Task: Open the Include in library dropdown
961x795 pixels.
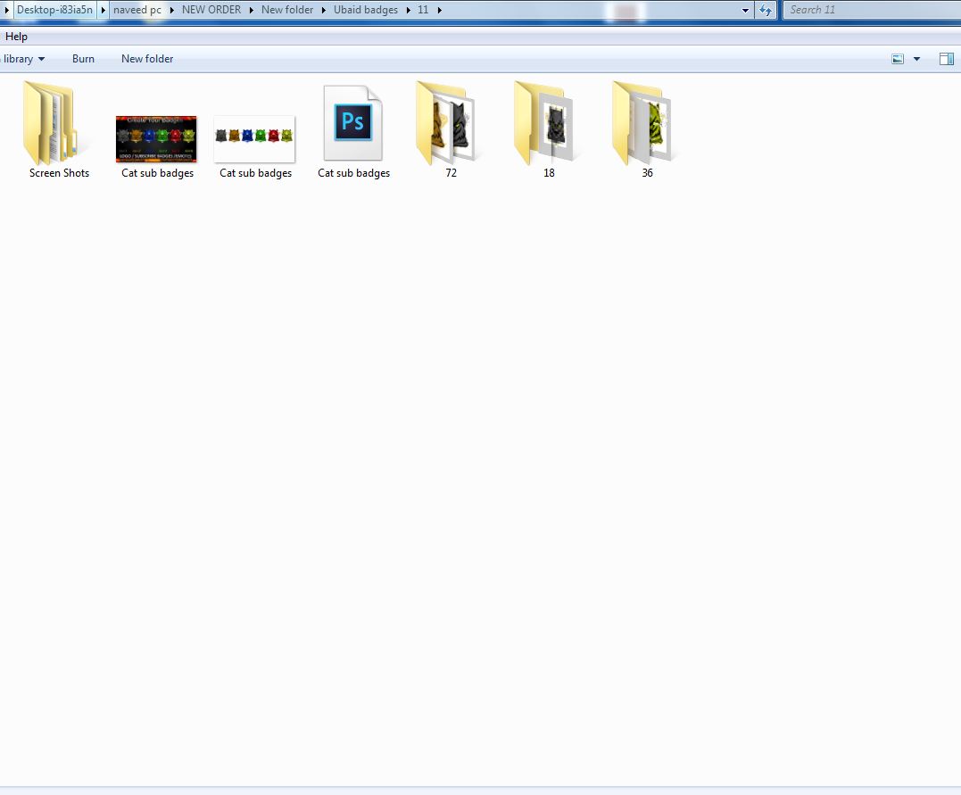Action: coord(23,59)
